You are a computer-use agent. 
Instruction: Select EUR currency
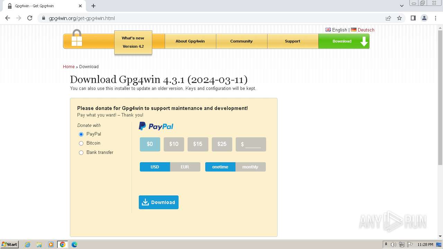(x=185, y=167)
